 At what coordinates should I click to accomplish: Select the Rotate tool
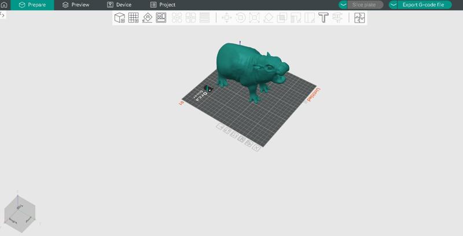click(x=240, y=18)
